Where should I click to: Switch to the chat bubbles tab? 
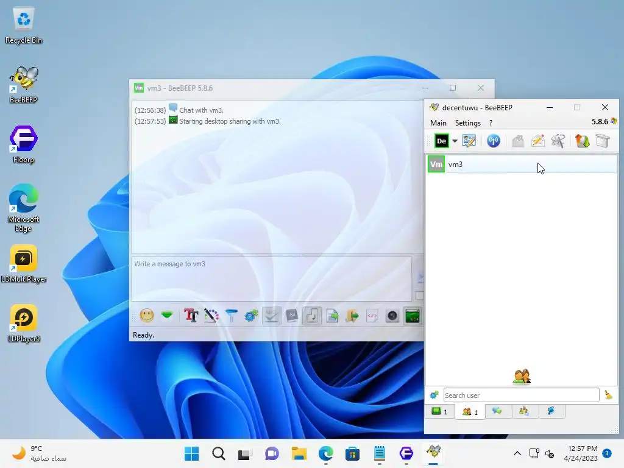click(497, 411)
